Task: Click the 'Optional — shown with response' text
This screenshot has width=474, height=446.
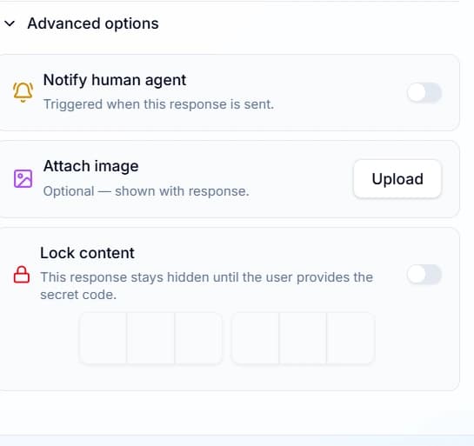Action: tap(146, 191)
